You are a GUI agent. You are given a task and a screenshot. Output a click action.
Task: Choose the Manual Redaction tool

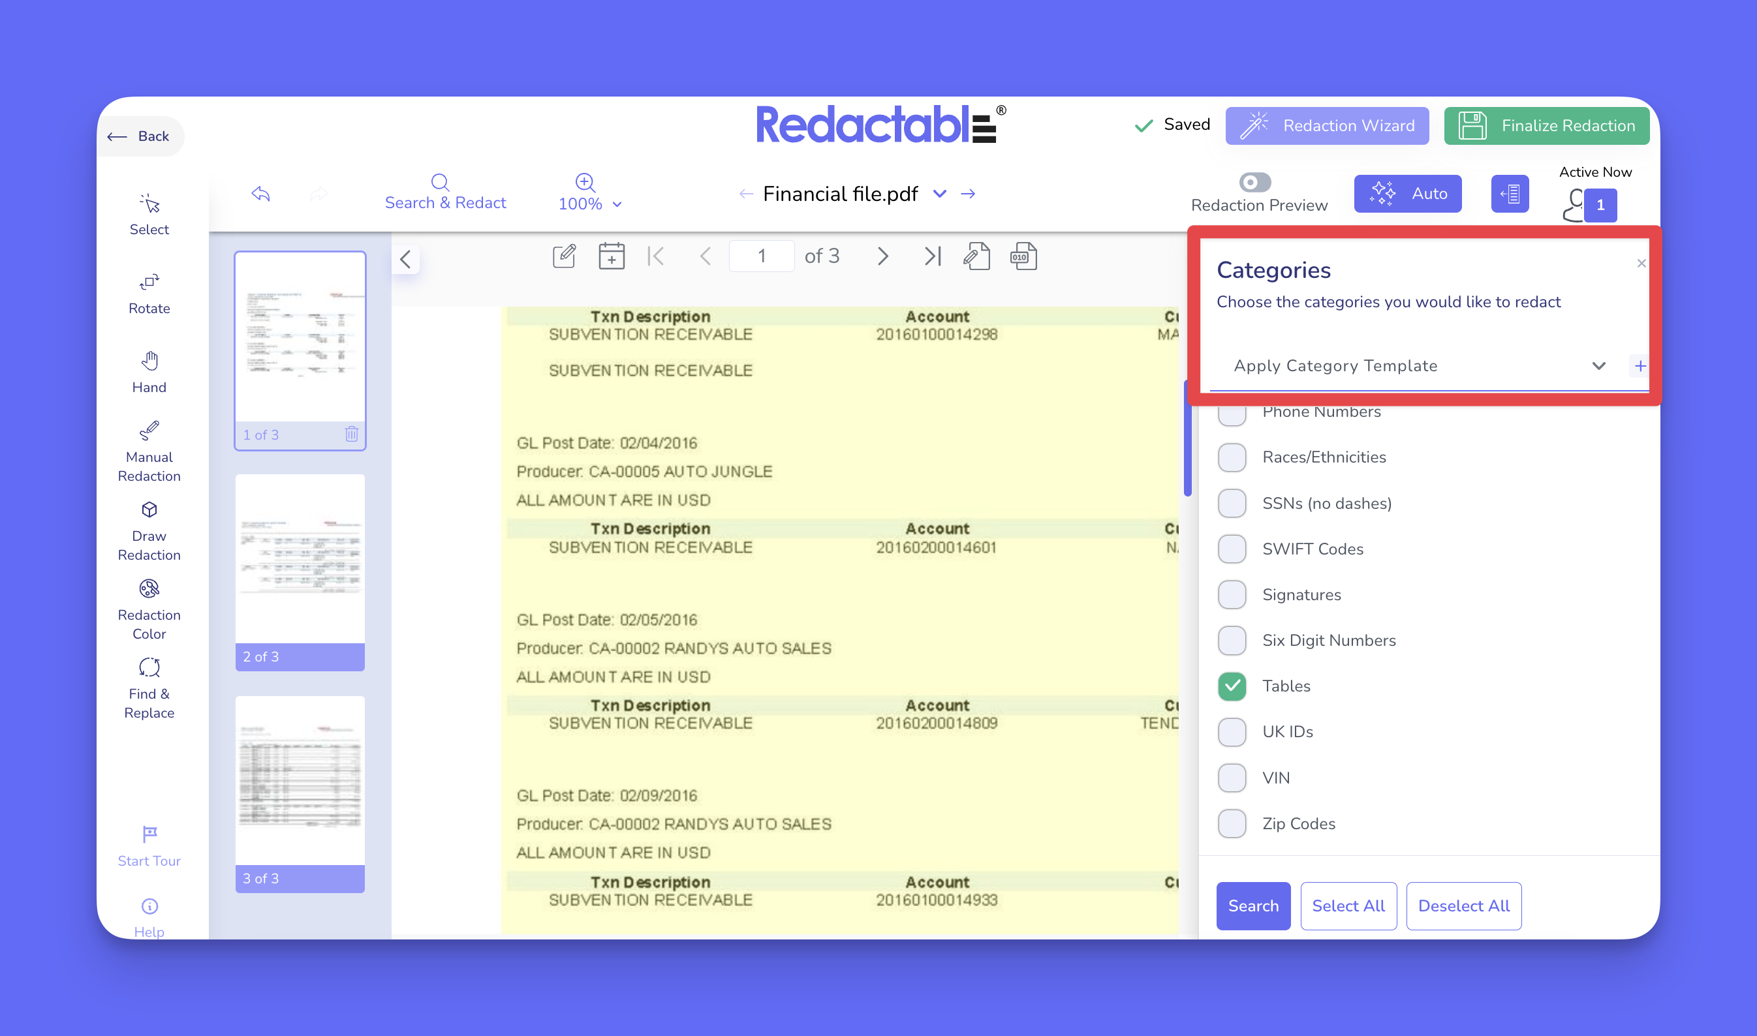149,451
